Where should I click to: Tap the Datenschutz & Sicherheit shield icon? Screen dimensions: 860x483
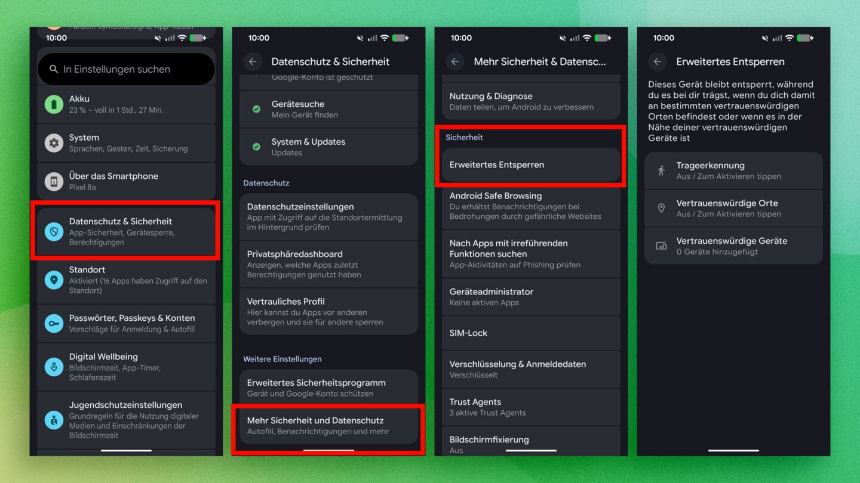tap(54, 231)
